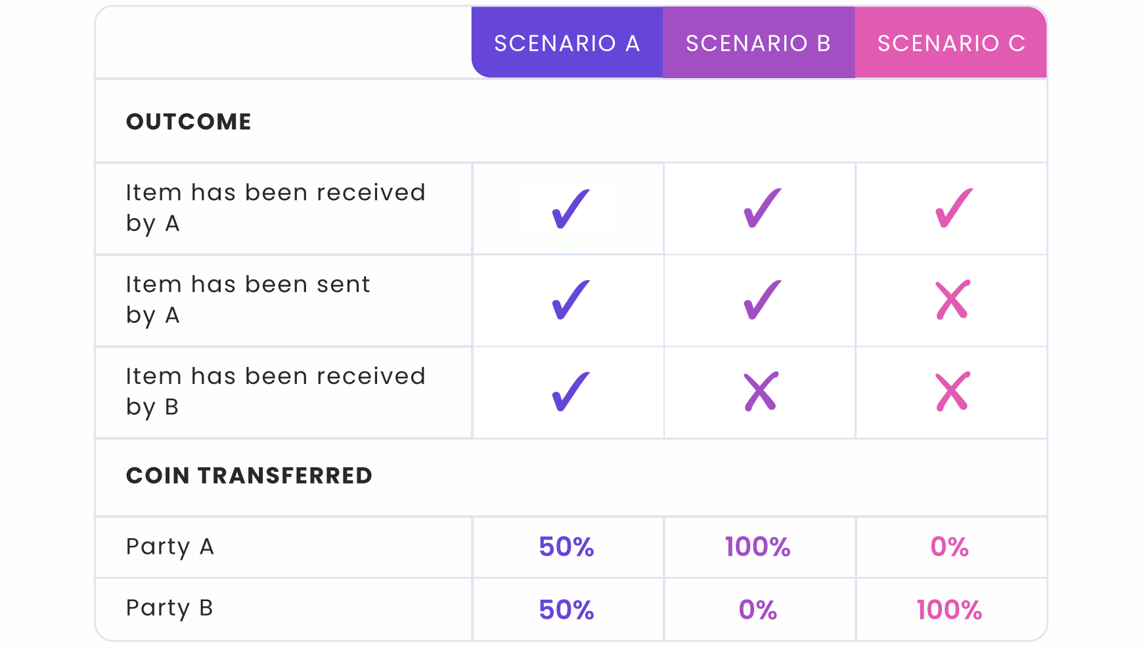Click the Scenario B checkmark for item received by A

pos(763,209)
